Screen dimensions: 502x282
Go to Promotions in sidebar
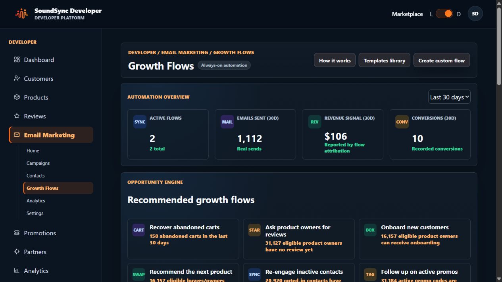[51, 233]
